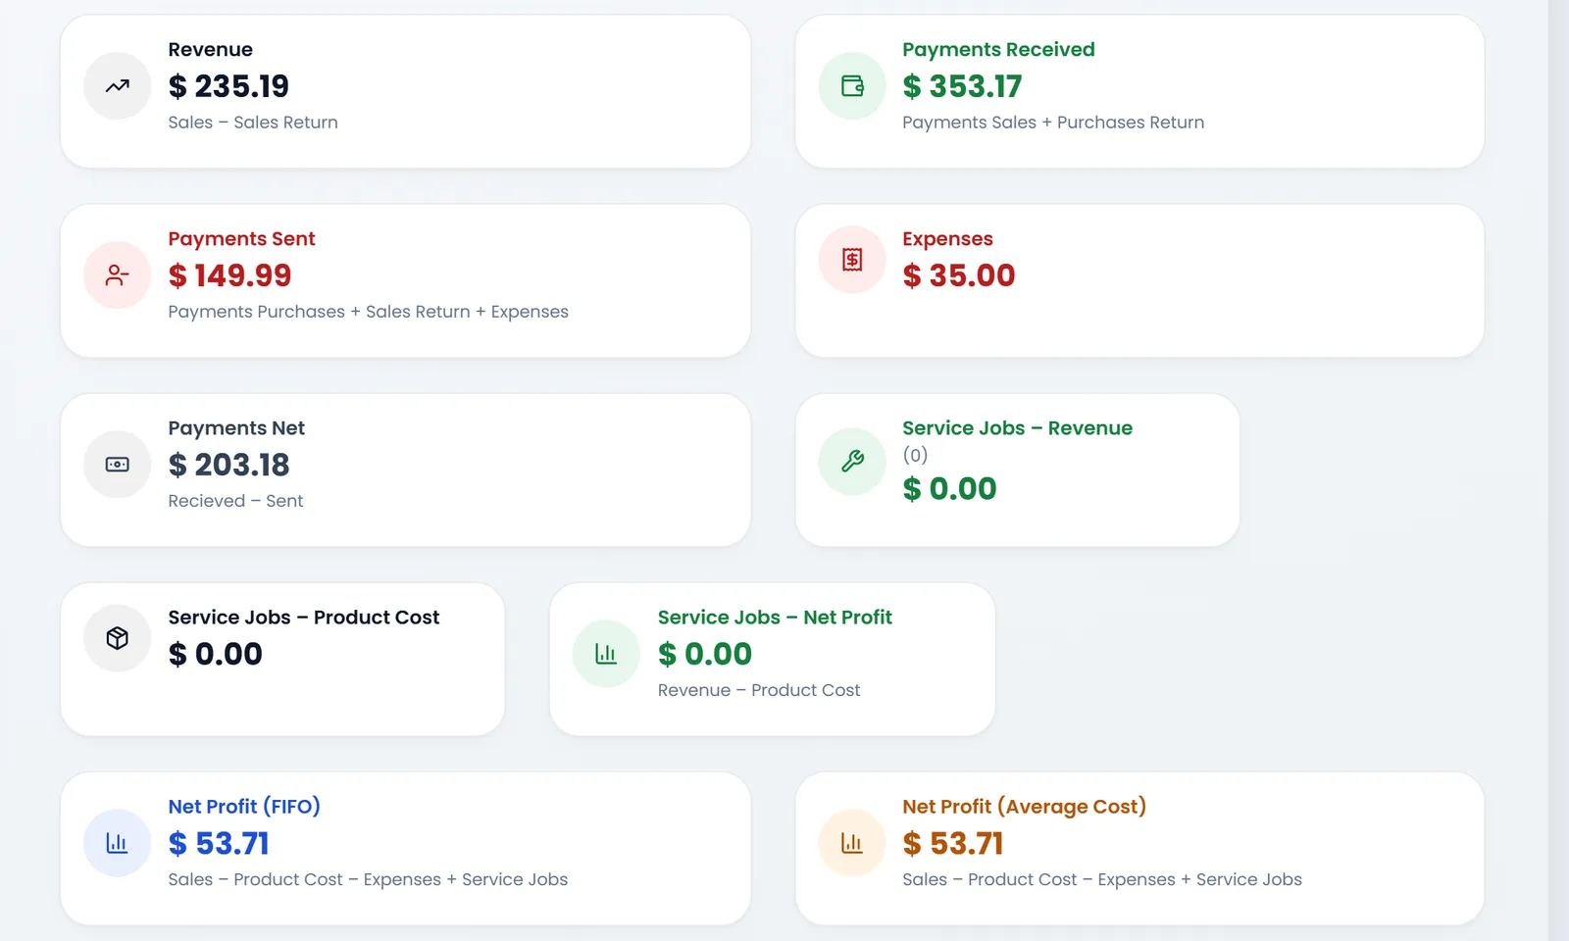Image resolution: width=1569 pixels, height=941 pixels.
Task: Click the Payments Sent user-minus icon
Action: [118, 275]
